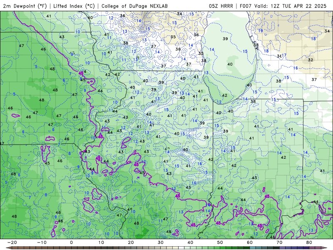Click the 'Lifted Index (°C)' header label
The width and height of the screenshot is (333, 250).
click(74, 6)
